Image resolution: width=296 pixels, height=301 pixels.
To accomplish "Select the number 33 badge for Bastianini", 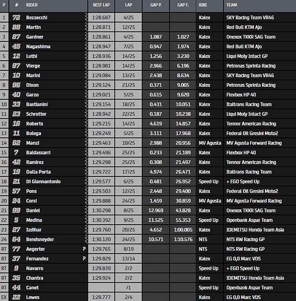I will [16, 105].
